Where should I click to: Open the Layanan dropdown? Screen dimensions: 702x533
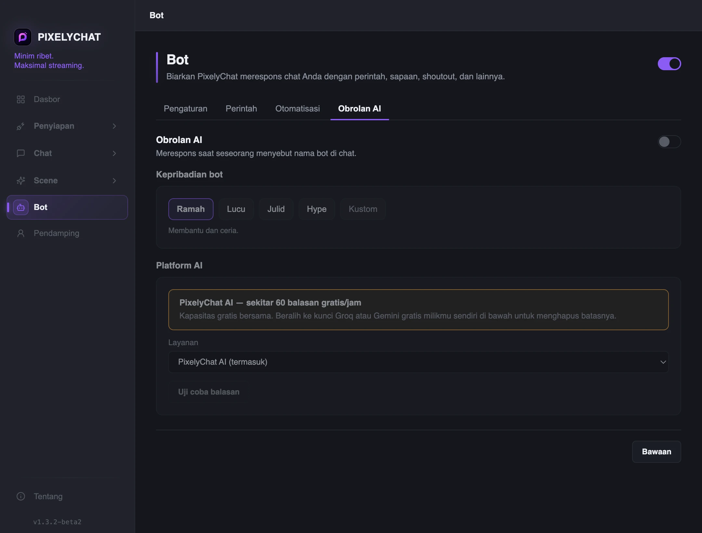418,362
